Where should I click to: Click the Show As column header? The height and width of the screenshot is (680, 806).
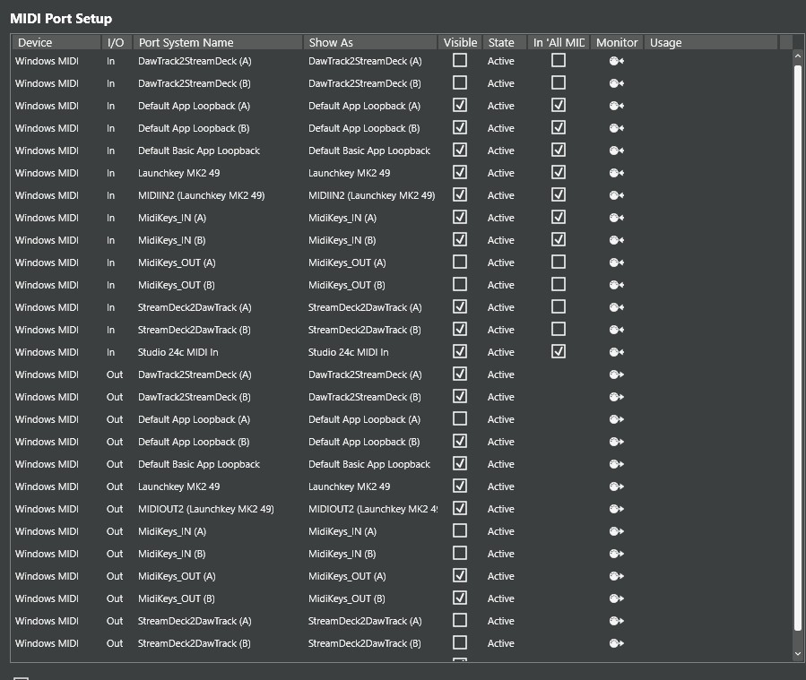pyautogui.click(x=369, y=42)
